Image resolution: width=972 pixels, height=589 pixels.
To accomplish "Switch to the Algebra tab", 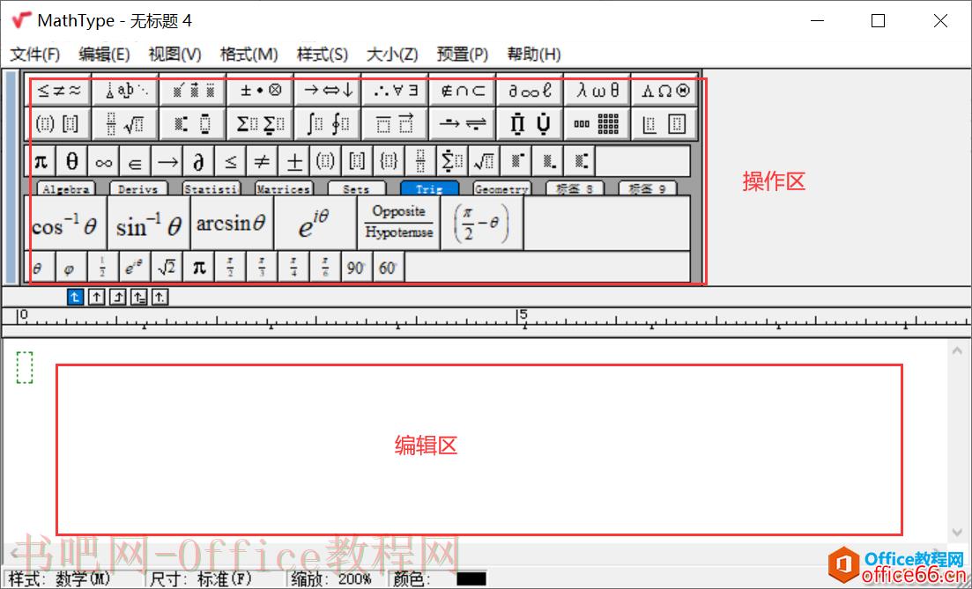I will pyautogui.click(x=66, y=188).
